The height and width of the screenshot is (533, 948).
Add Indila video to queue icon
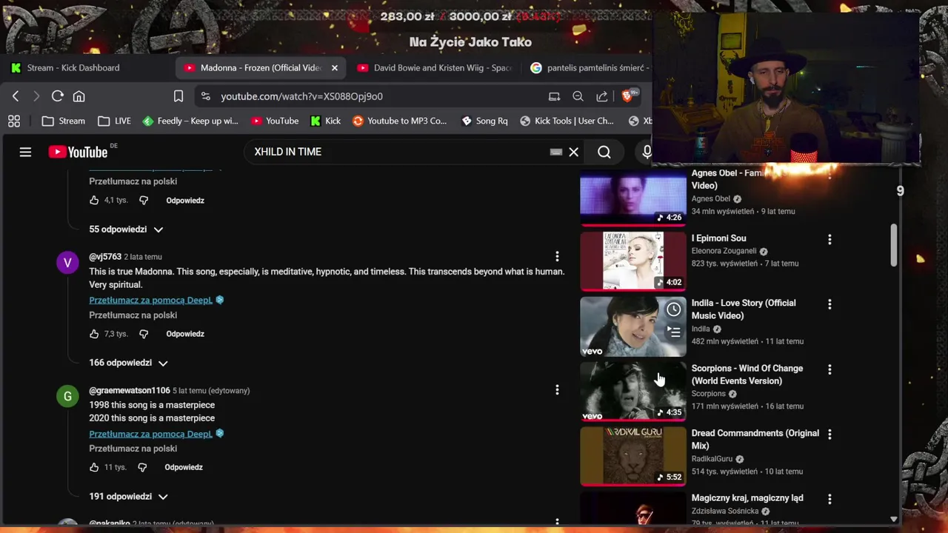pos(673,332)
